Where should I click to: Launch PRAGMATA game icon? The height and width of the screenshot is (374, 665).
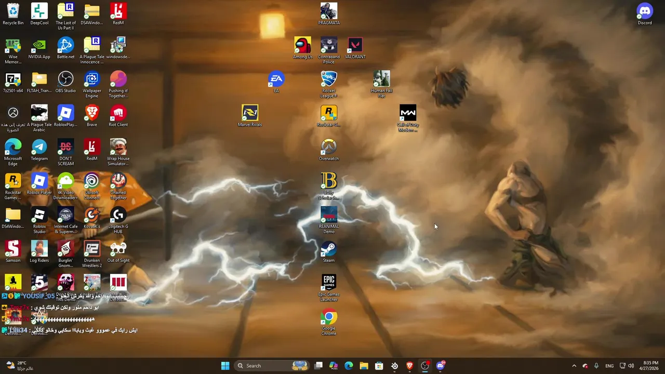(x=329, y=14)
